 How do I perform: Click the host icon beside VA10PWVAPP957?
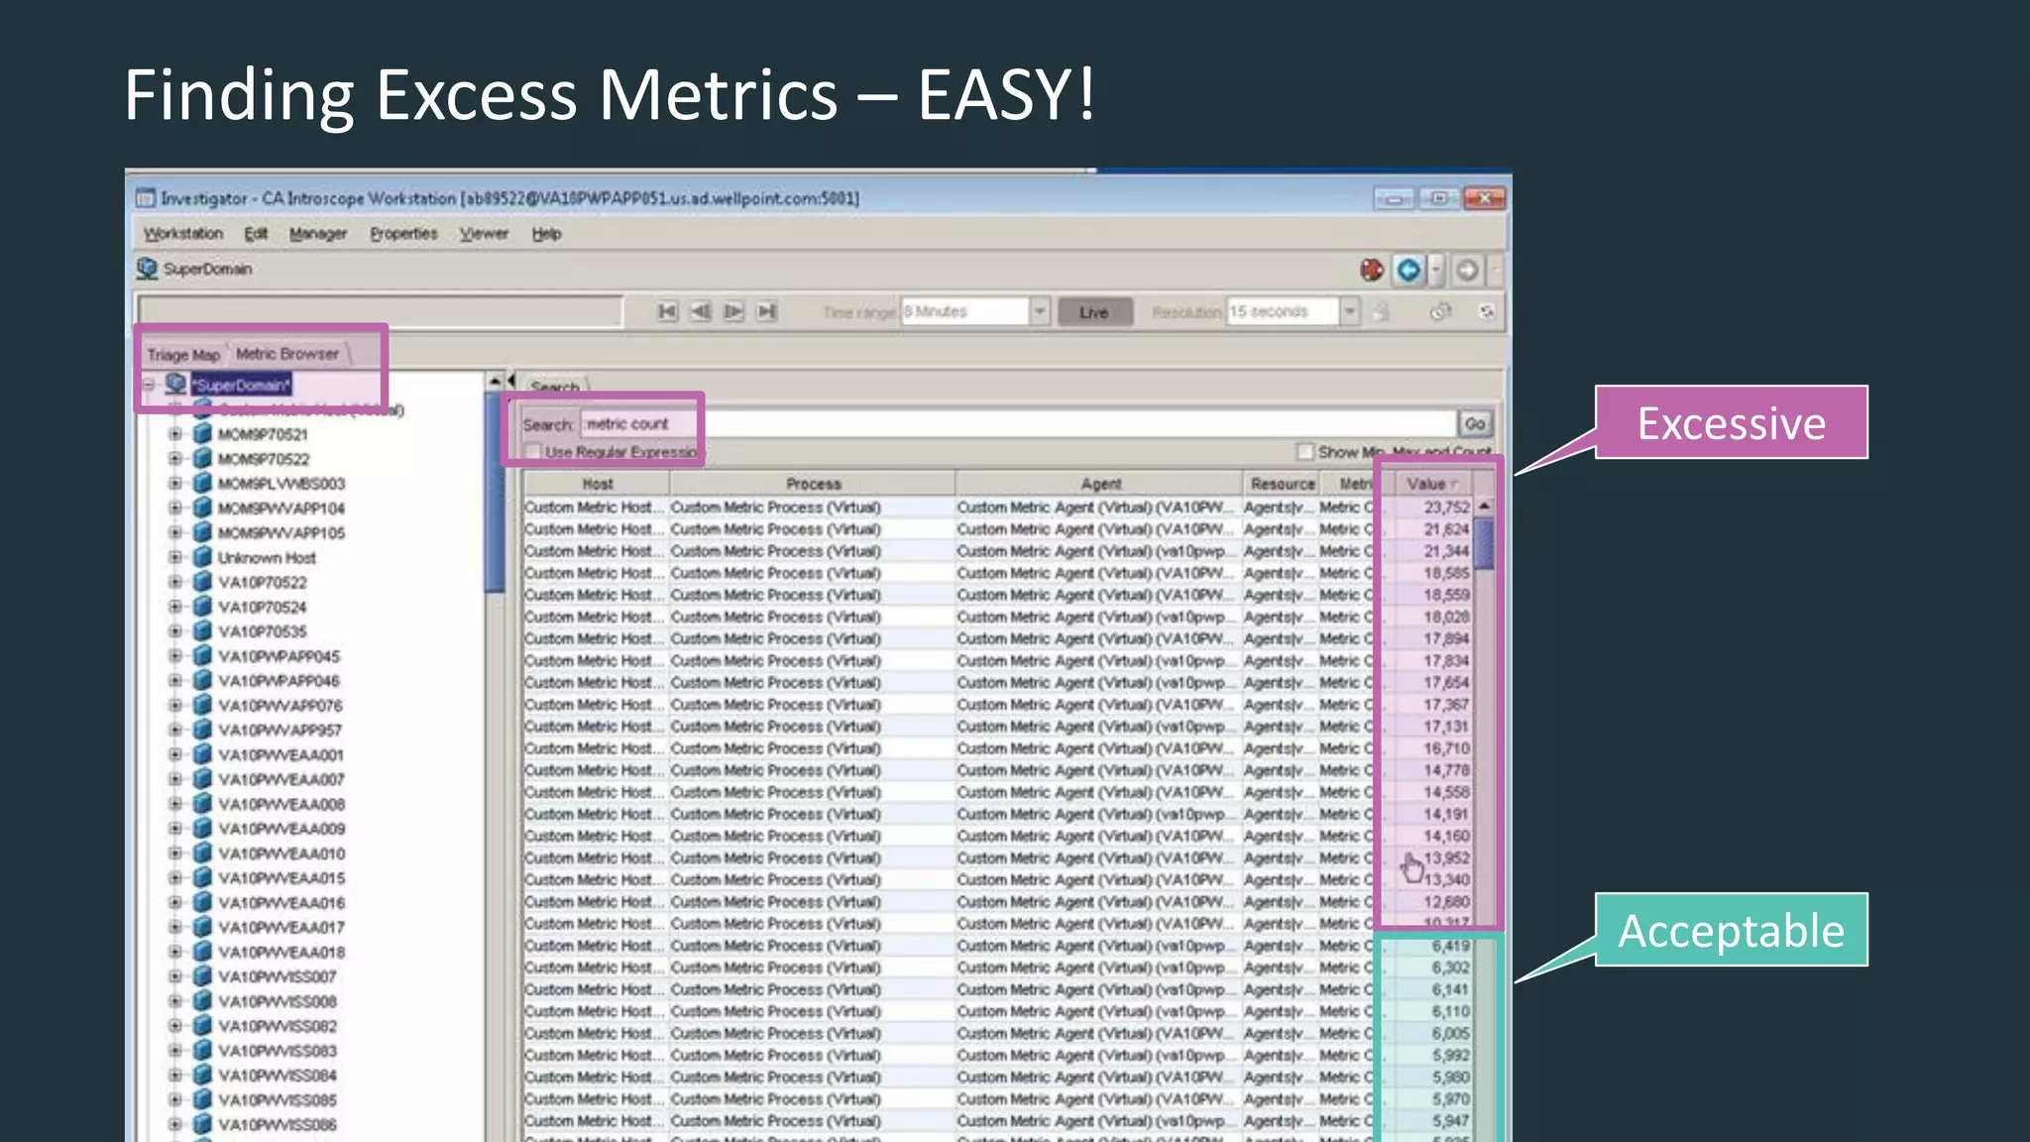coord(202,730)
